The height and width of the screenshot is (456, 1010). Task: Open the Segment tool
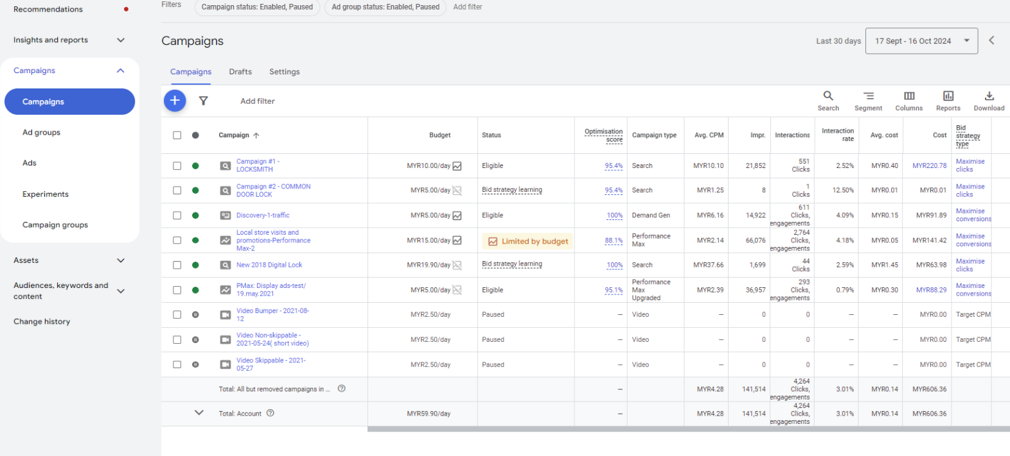(x=868, y=100)
